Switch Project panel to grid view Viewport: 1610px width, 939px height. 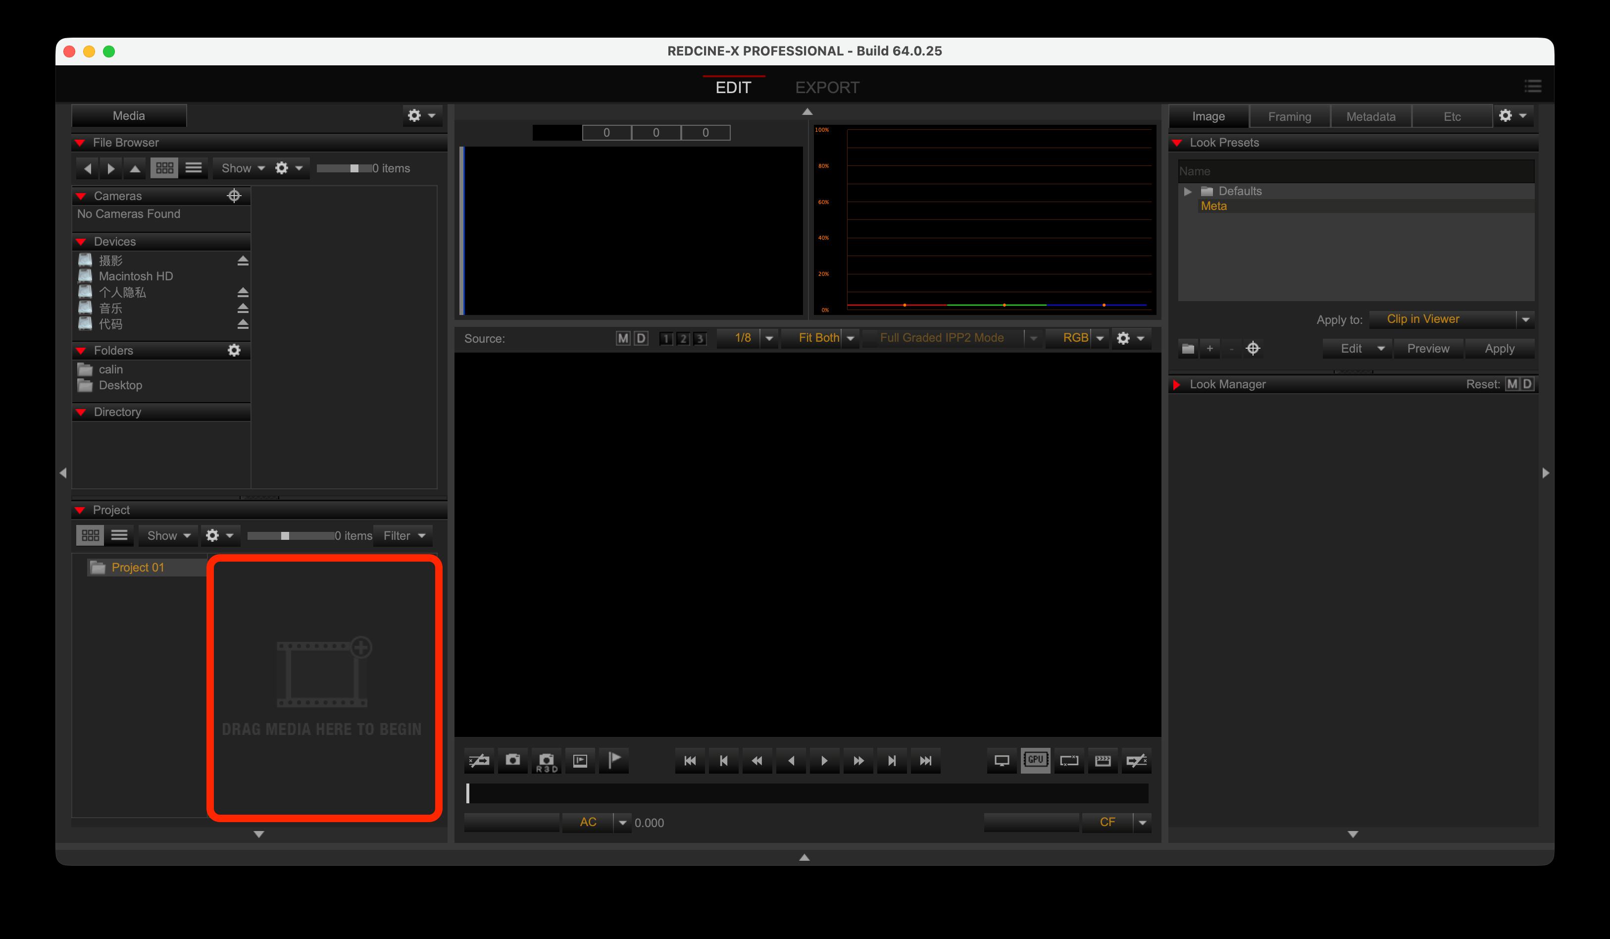(90, 535)
